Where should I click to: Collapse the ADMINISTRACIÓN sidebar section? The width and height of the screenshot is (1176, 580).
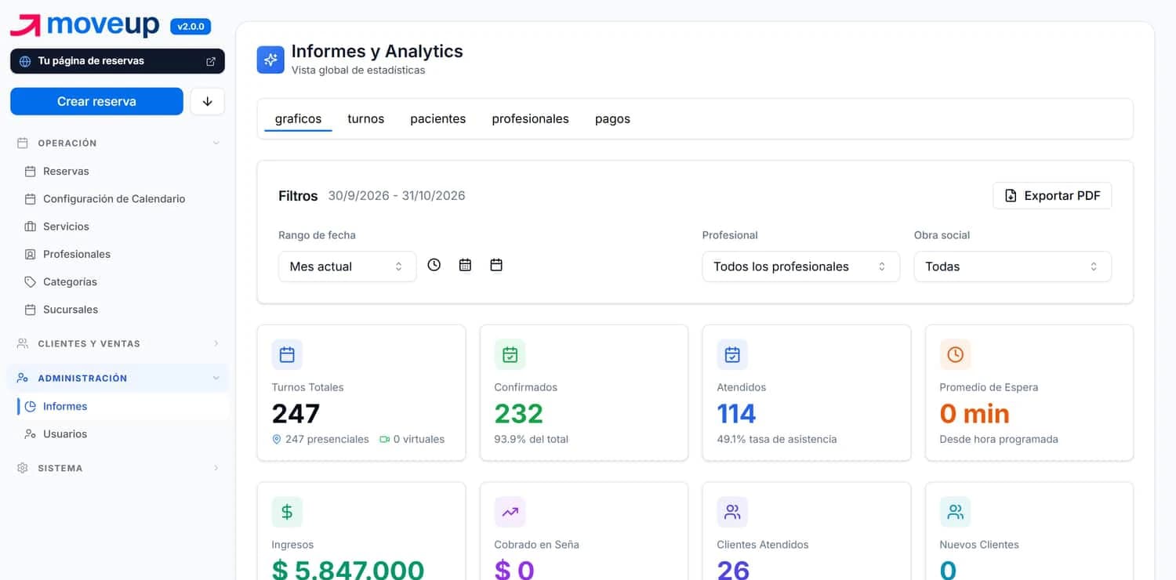coord(118,378)
